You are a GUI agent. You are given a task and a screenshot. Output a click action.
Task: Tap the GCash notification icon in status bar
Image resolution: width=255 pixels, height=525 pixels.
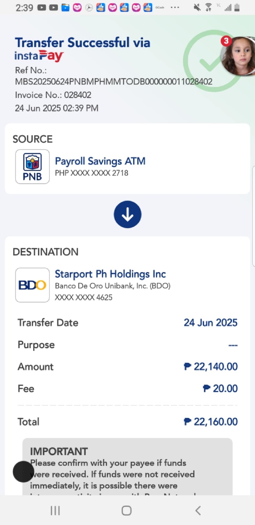tap(160, 7)
